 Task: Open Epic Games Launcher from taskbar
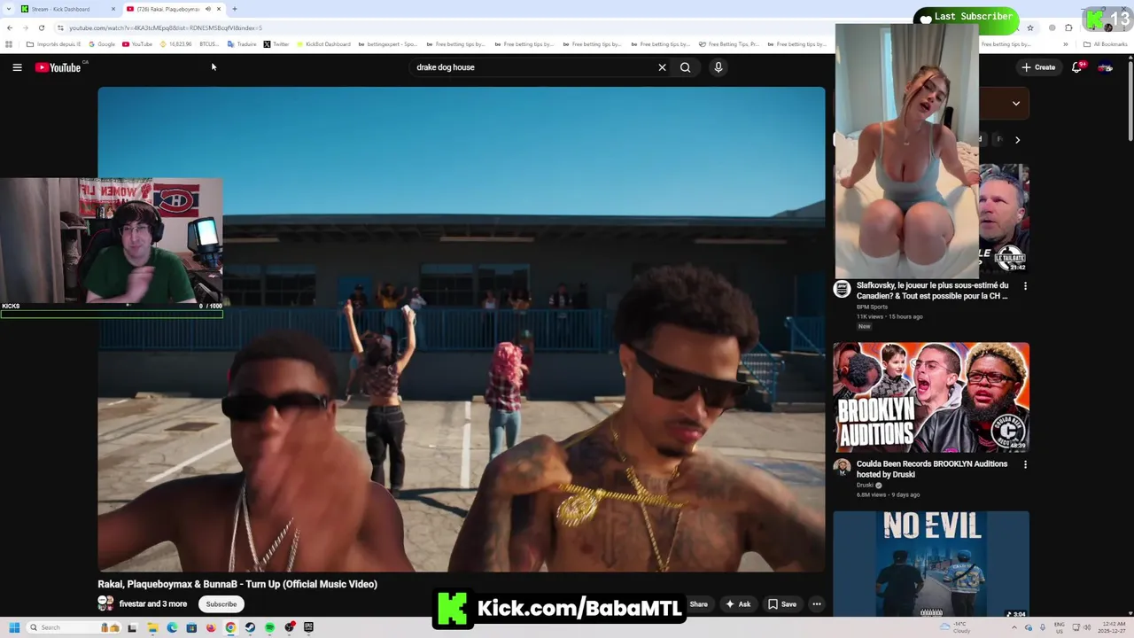[x=308, y=627]
